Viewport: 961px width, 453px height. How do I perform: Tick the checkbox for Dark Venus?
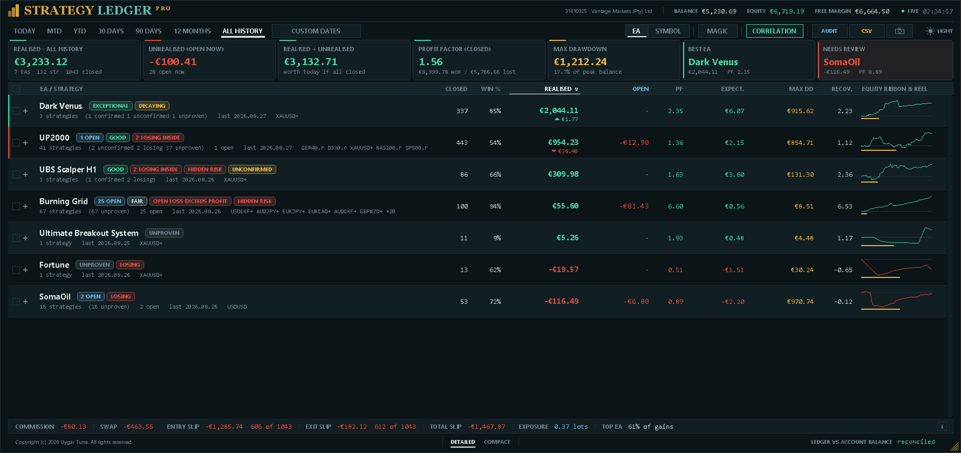point(16,111)
